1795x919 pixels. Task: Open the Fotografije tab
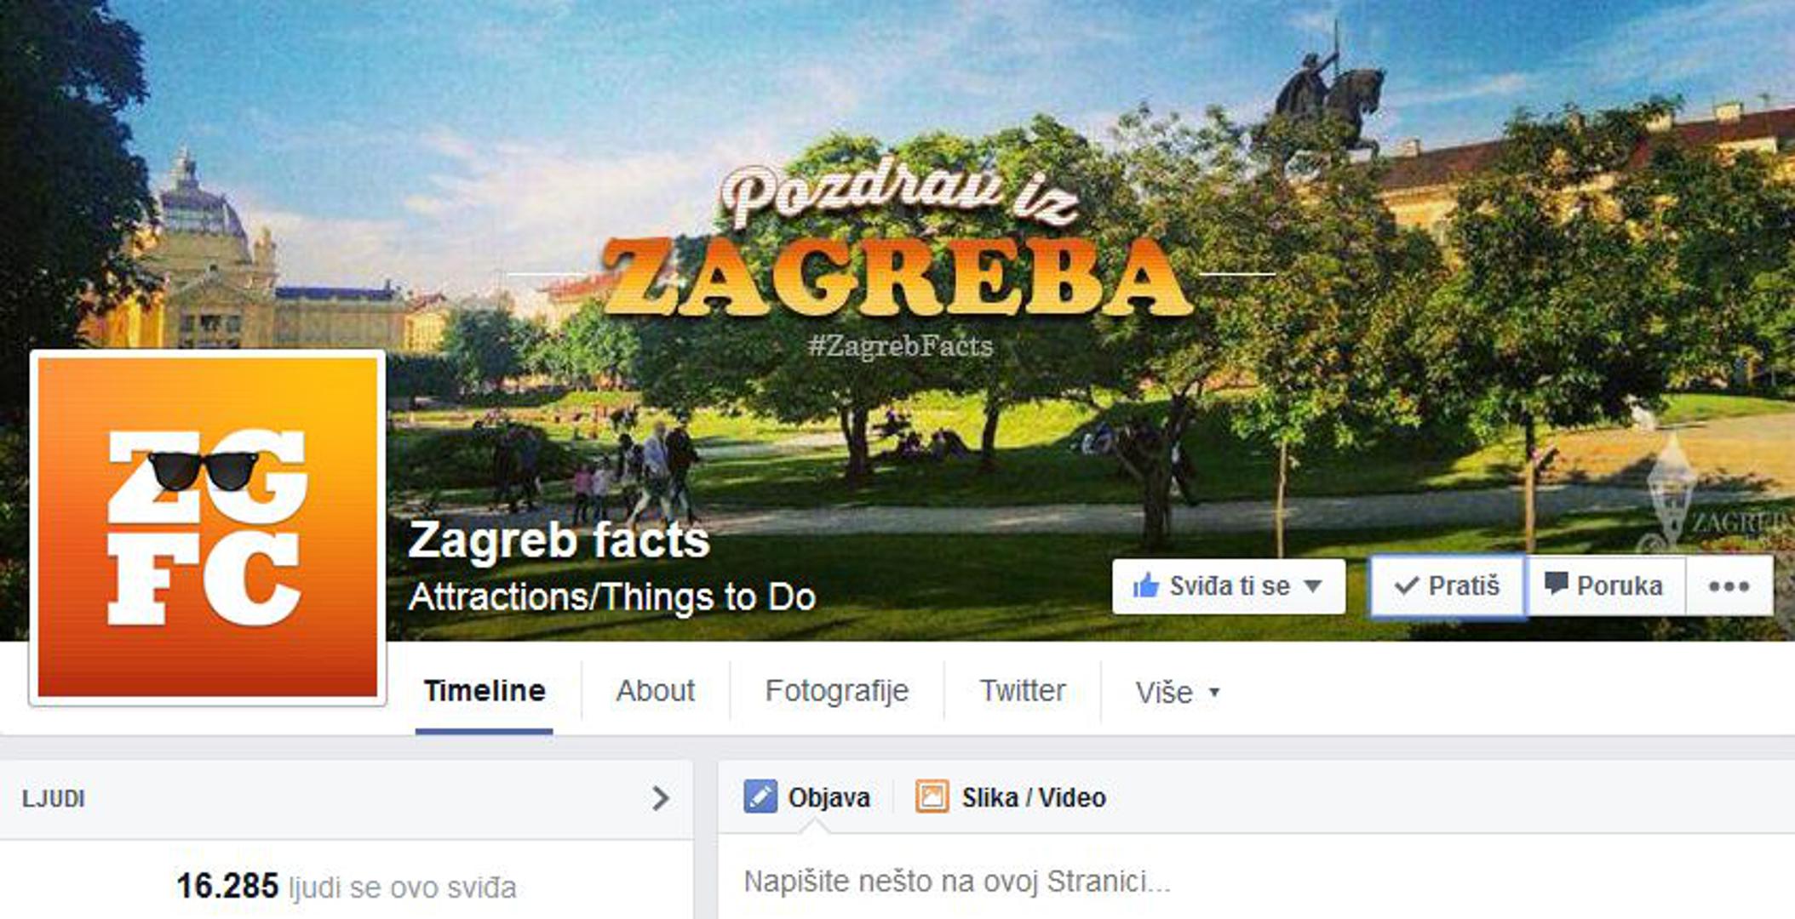point(836,691)
